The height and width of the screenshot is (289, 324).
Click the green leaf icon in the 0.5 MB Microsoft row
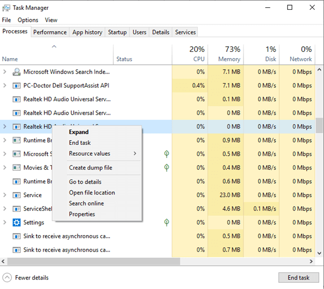[167, 154]
